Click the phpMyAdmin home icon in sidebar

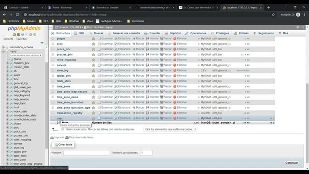[14, 34]
